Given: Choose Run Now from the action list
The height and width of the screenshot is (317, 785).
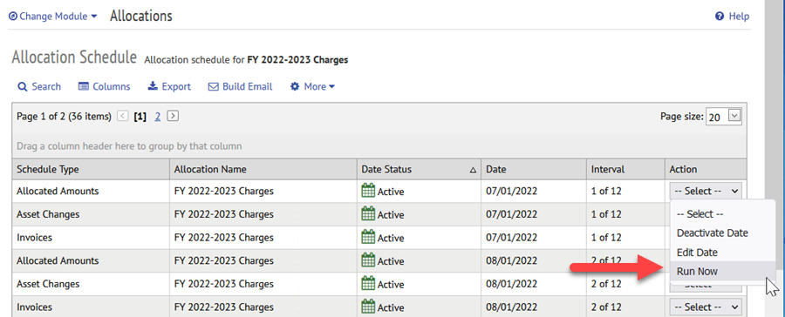Looking at the screenshot, I should click(x=697, y=272).
